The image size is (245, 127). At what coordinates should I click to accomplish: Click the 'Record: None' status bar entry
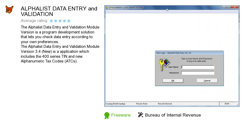pyautogui.click(x=142, y=104)
